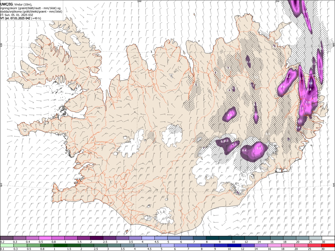
Task: Click the UWC/IG title text
Action: coord(6,4)
